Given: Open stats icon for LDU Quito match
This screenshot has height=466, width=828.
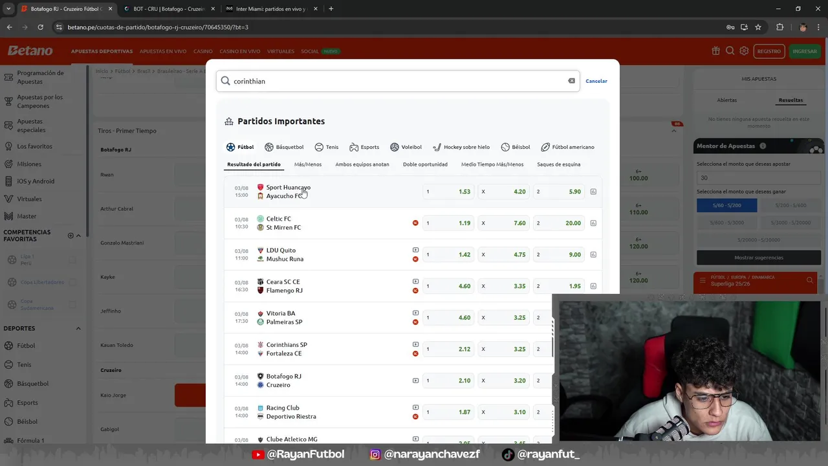Looking at the screenshot, I should tap(593, 255).
